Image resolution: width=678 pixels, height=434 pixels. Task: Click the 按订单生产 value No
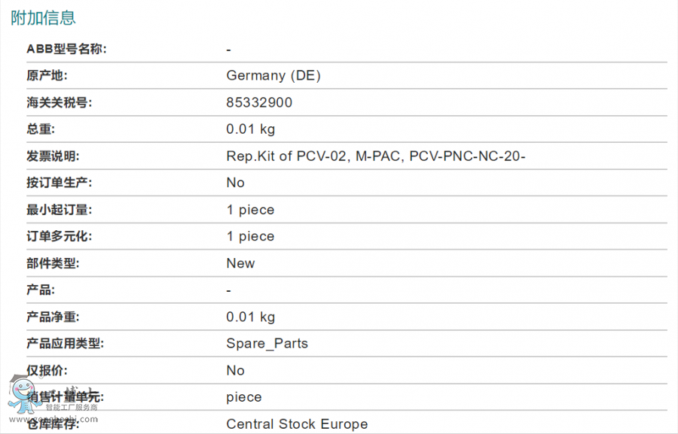coord(235,183)
